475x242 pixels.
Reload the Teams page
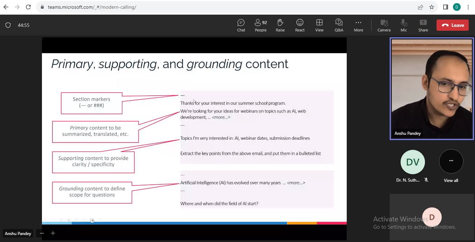(x=28, y=7)
